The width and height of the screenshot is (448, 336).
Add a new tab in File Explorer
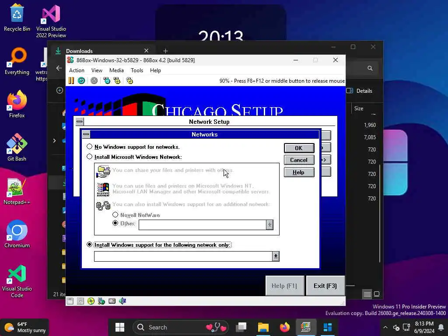point(165,51)
